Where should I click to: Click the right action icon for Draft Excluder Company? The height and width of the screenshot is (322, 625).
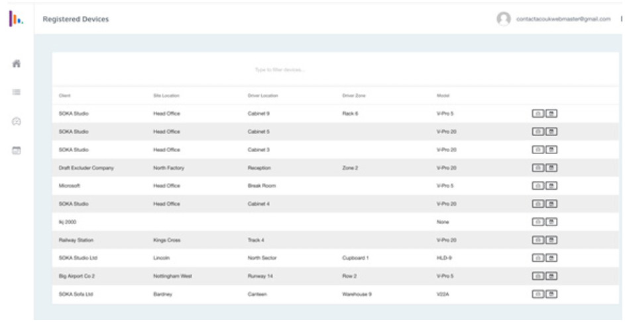[x=551, y=168]
